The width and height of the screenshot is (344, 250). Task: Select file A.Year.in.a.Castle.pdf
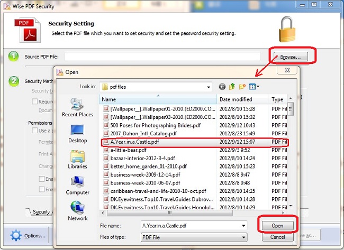[x=134, y=142]
